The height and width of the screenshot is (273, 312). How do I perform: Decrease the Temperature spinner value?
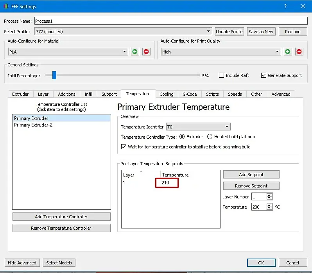(x=269, y=208)
